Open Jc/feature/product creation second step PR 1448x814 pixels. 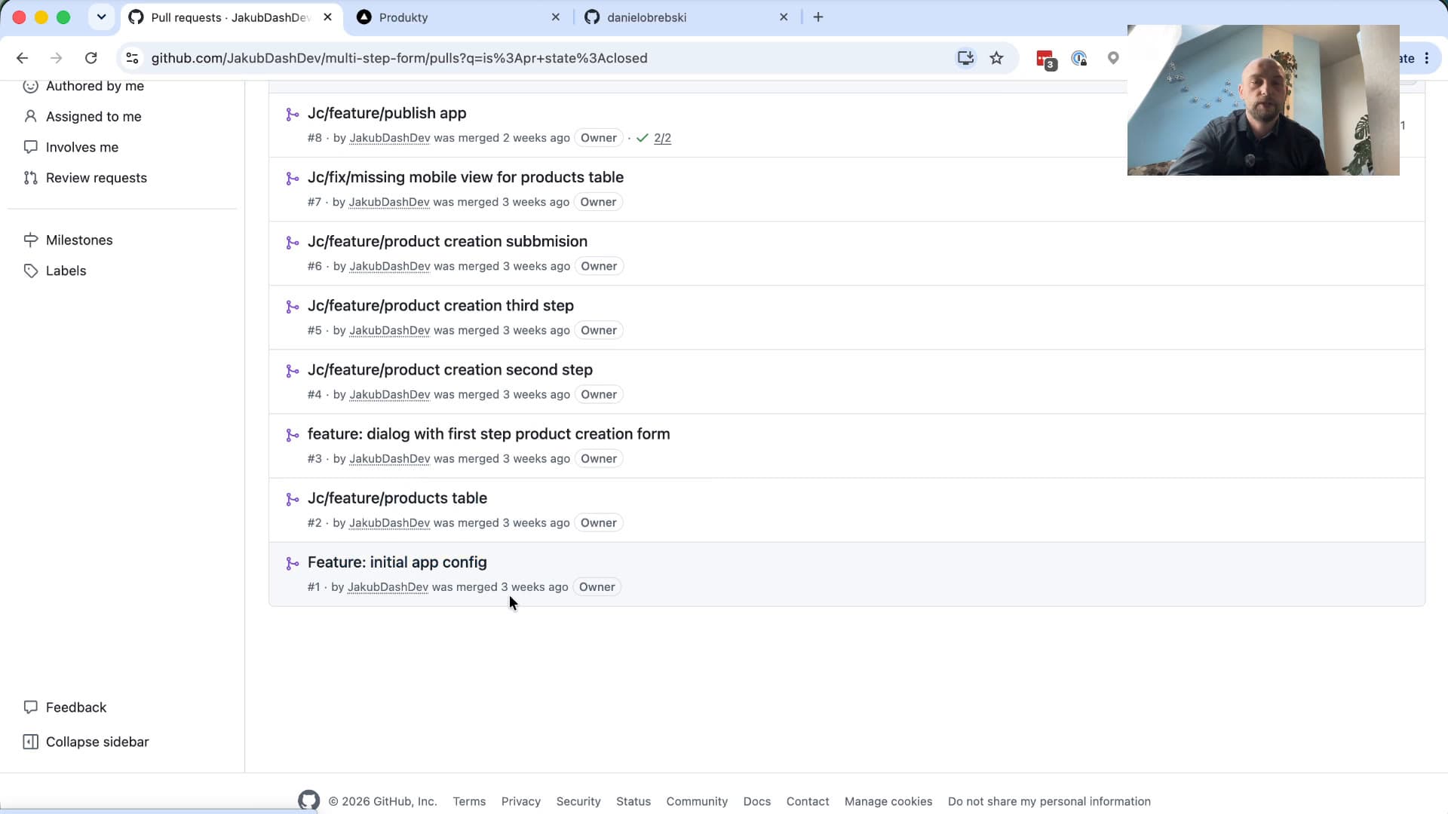click(x=450, y=369)
